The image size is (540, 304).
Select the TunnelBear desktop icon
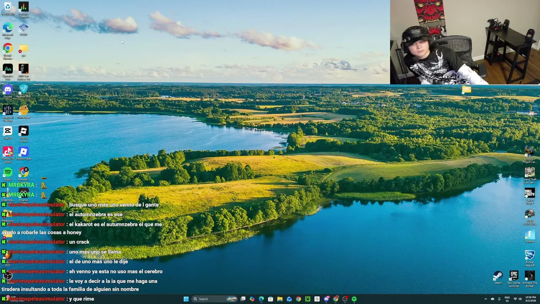pos(24,112)
